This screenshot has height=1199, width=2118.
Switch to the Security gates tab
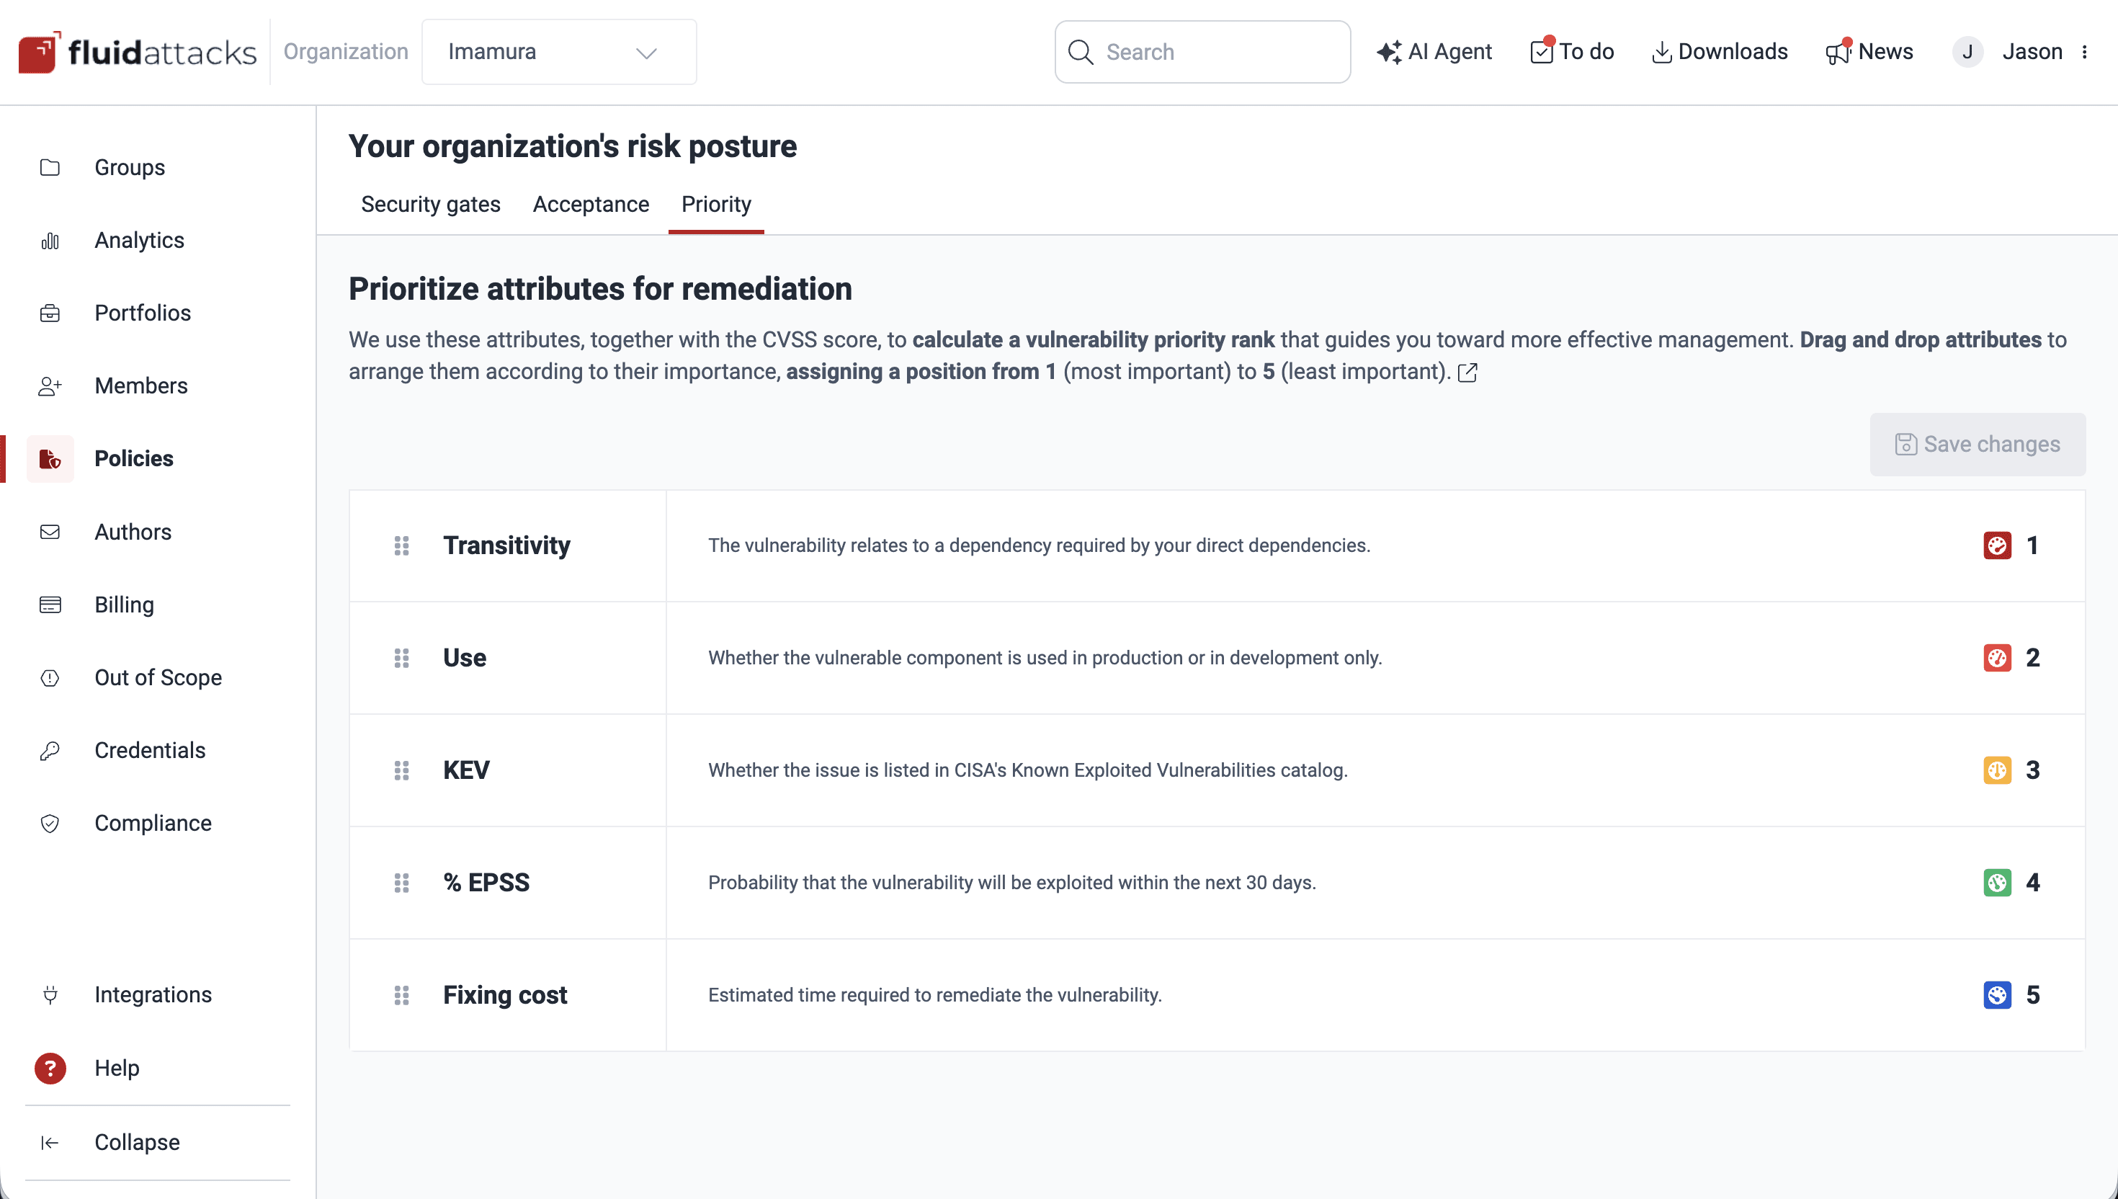[x=431, y=204]
